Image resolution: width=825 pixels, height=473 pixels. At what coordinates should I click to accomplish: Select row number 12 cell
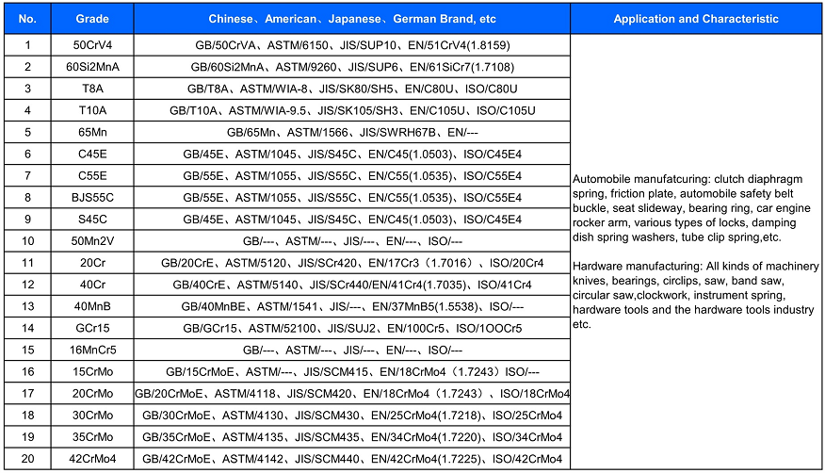coord(27,285)
